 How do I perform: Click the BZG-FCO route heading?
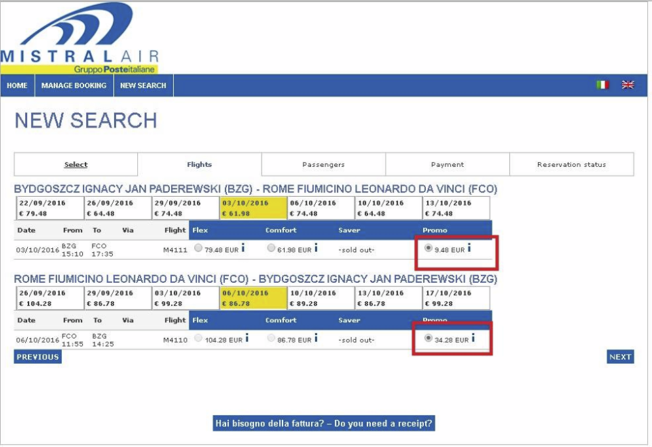[x=256, y=189]
